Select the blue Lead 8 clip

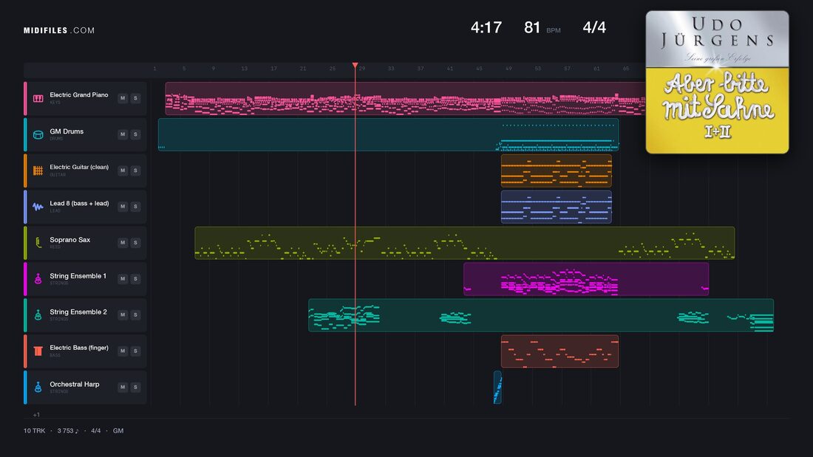click(x=557, y=207)
